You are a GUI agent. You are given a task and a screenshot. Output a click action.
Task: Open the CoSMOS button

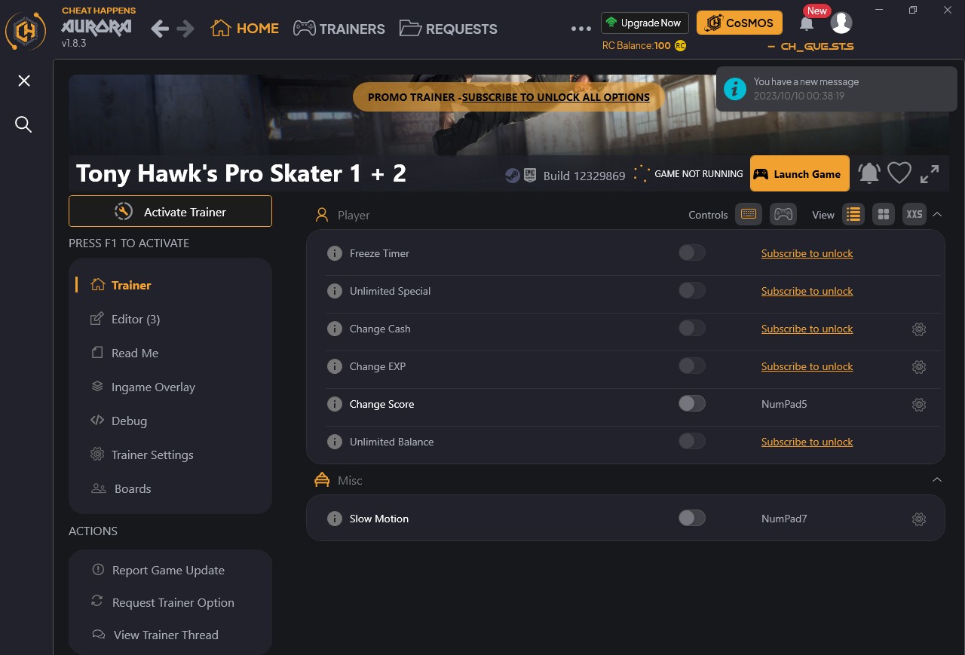click(740, 23)
